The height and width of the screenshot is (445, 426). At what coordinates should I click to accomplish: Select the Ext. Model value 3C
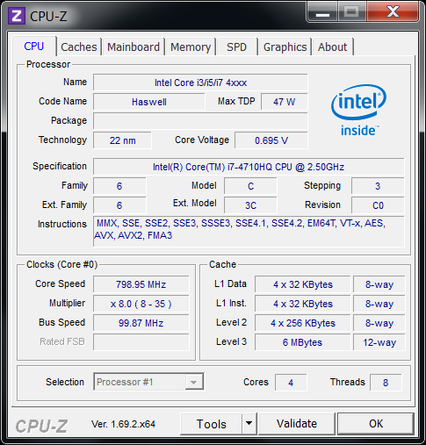pyautogui.click(x=250, y=205)
